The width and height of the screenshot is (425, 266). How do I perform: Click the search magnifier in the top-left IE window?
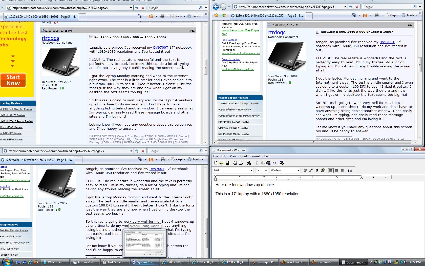pyautogui.click(x=201, y=8)
